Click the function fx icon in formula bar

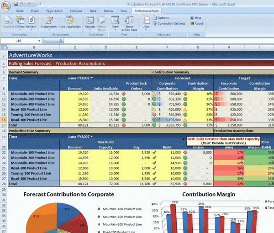point(61,41)
